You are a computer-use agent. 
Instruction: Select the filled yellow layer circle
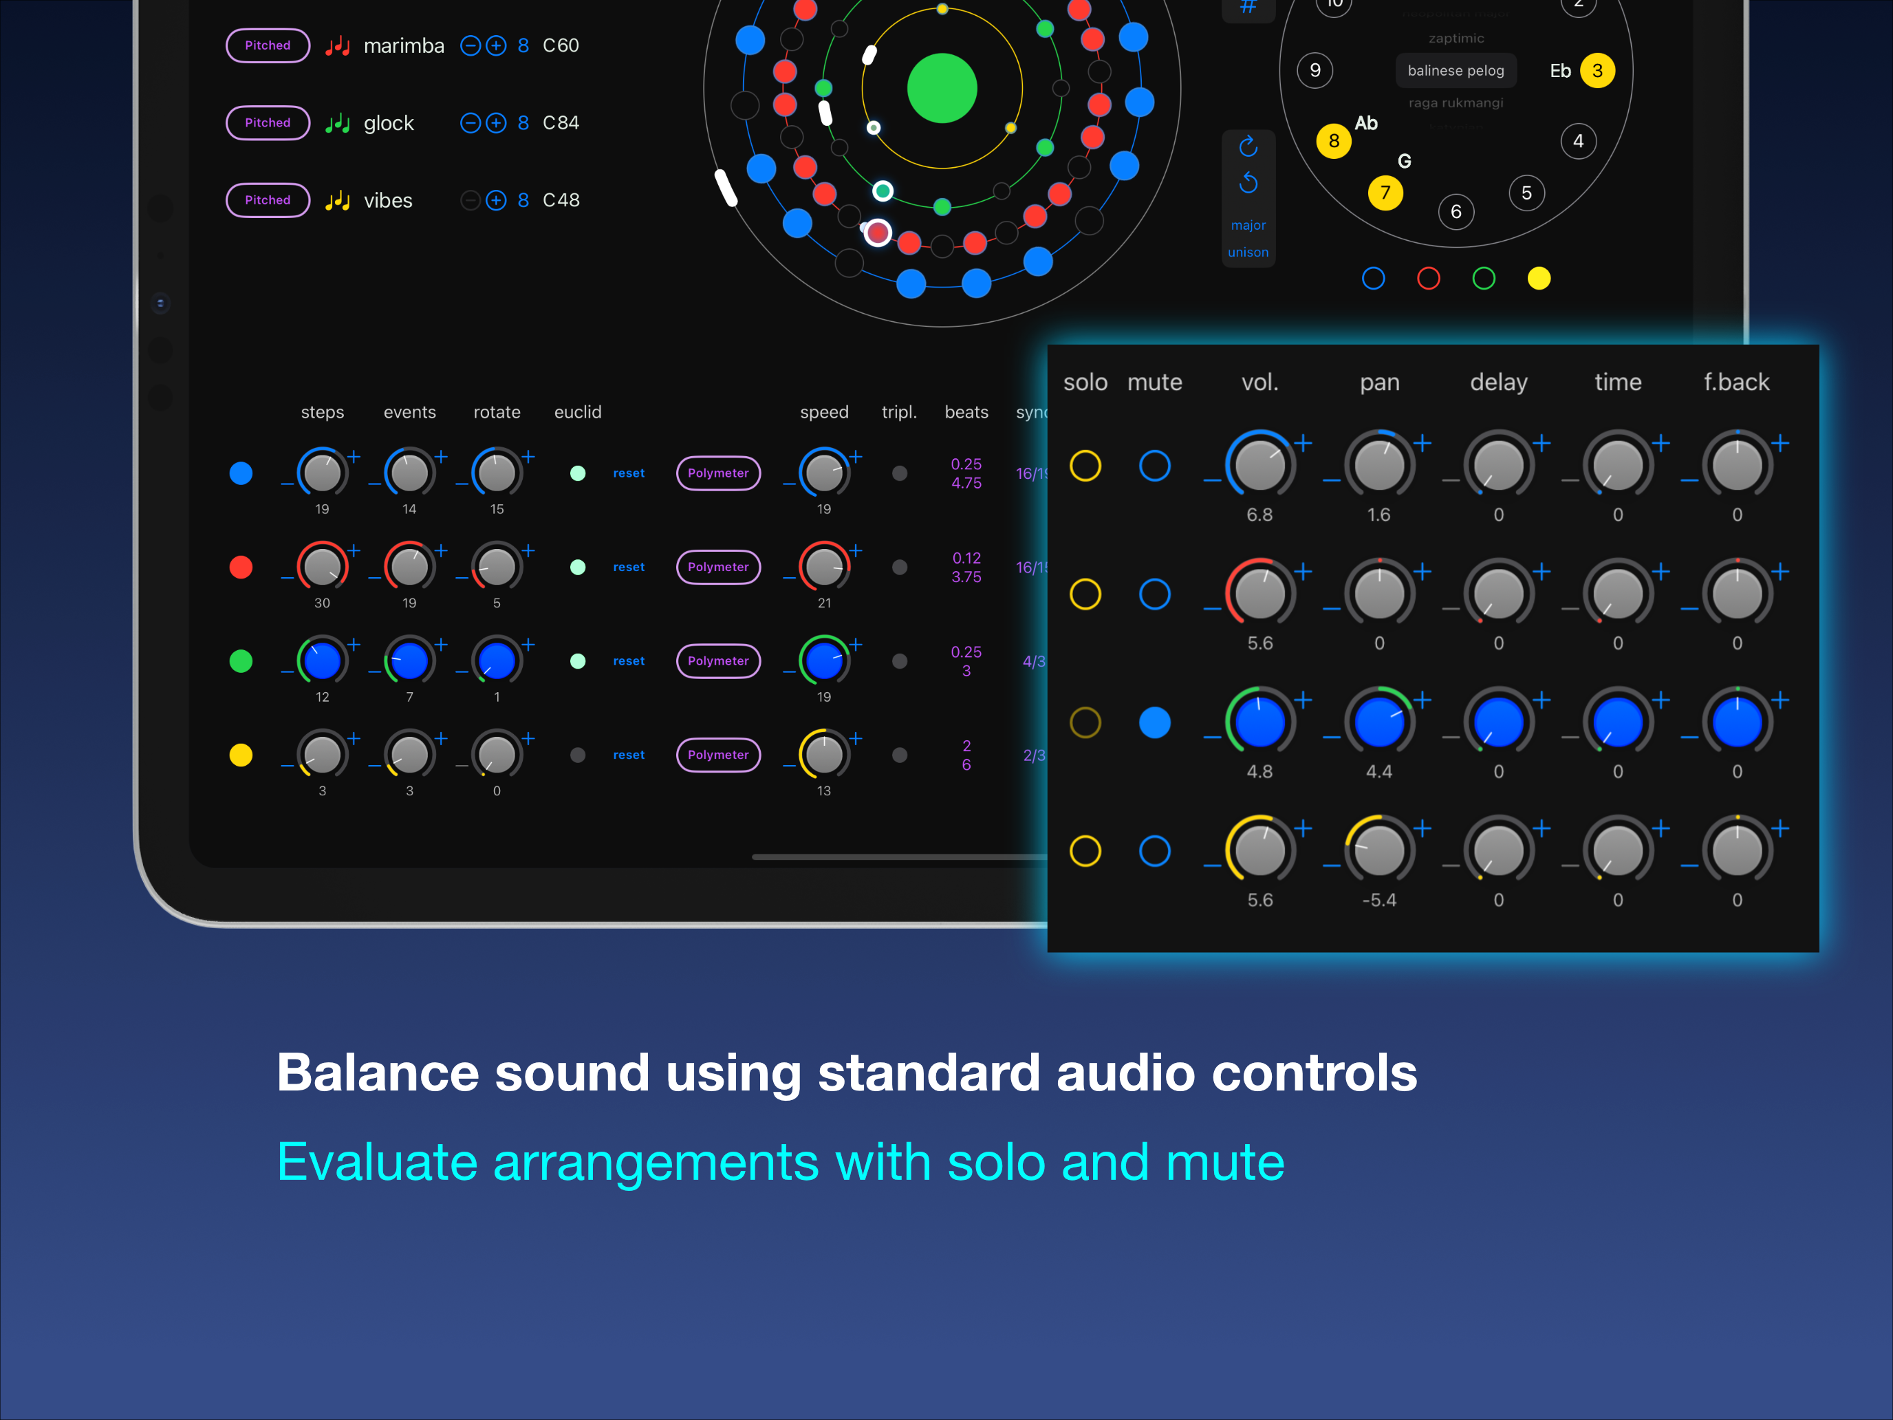(x=1539, y=278)
